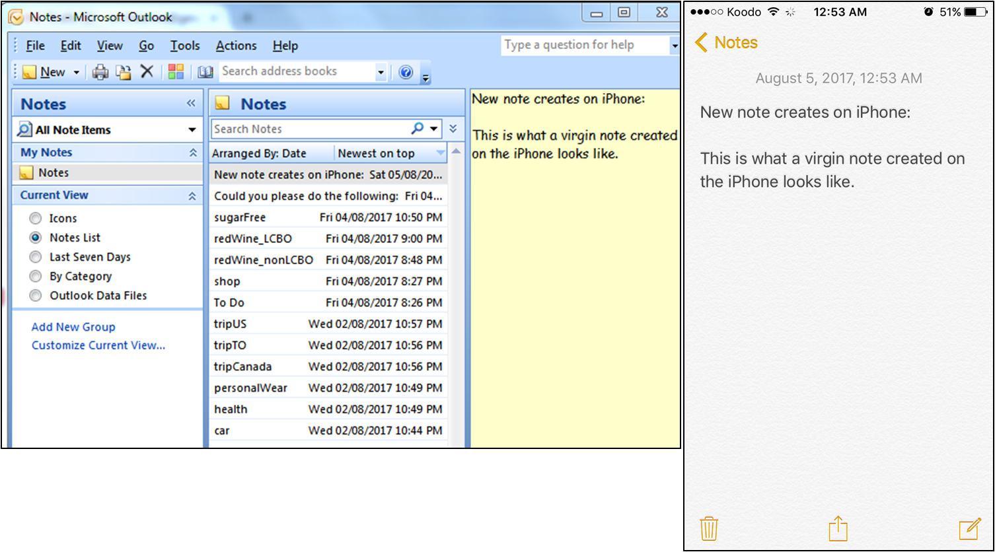Select the tripCanada note
995x552 pixels.
point(328,366)
